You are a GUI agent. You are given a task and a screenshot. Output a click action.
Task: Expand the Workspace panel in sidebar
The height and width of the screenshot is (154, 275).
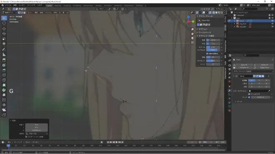pyautogui.click(x=197, y=32)
